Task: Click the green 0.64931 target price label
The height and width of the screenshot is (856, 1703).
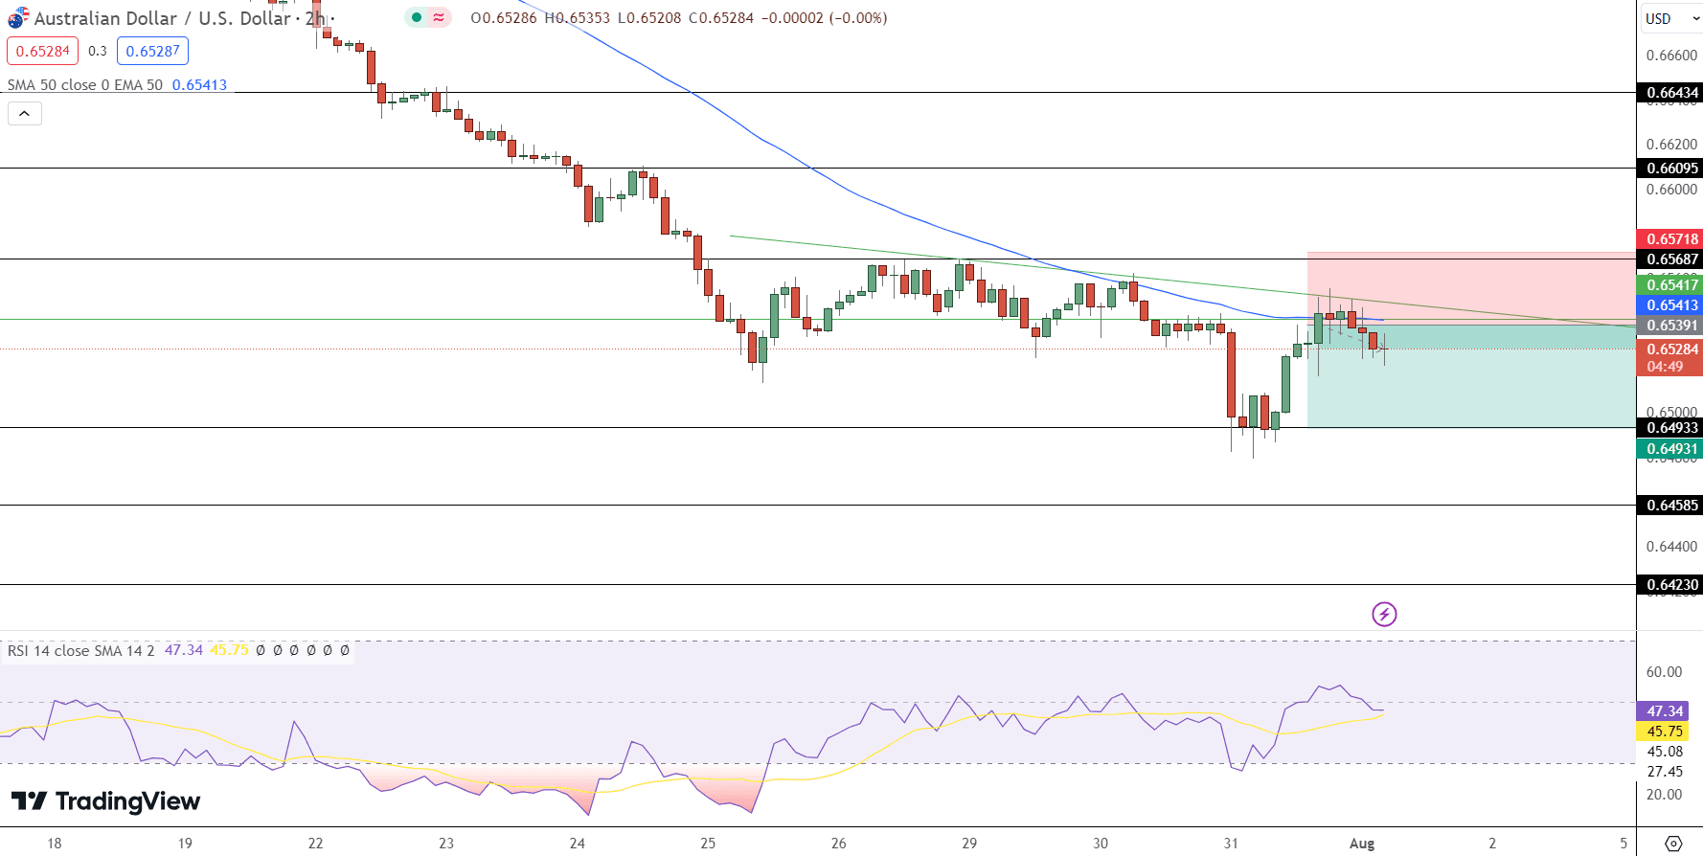Action: pos(1670,449)
